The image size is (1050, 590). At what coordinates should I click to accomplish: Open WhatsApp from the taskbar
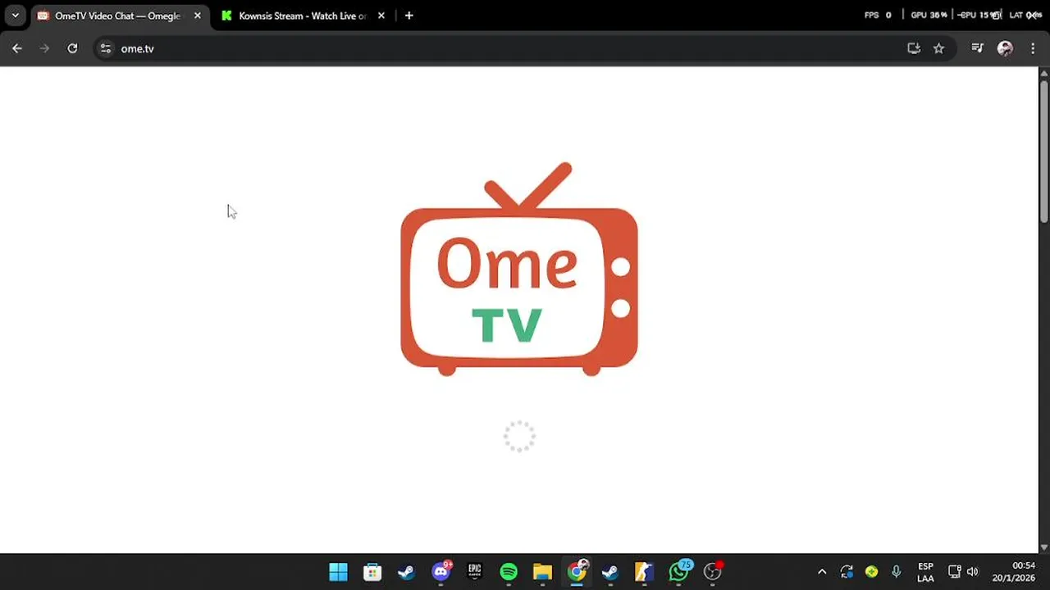[678, 572]
